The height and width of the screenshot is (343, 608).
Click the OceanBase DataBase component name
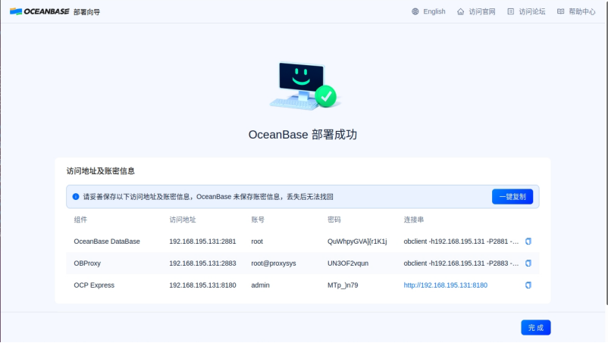pos(107,242)
